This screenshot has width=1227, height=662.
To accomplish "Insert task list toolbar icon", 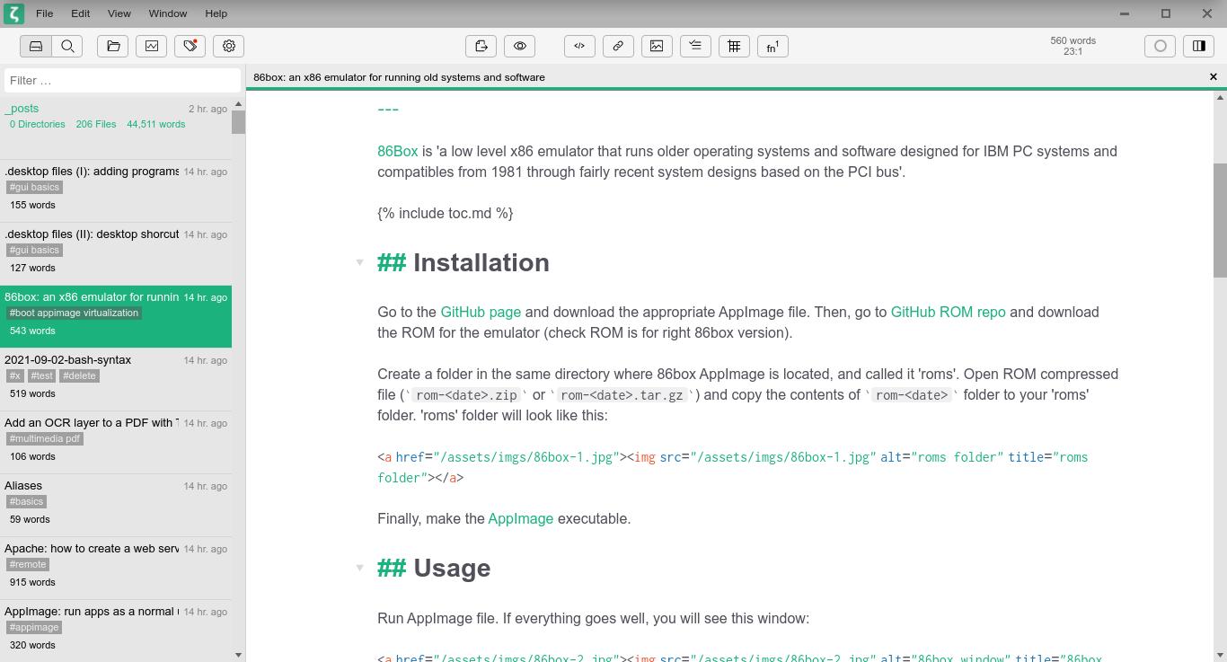I will pos(695,46).
